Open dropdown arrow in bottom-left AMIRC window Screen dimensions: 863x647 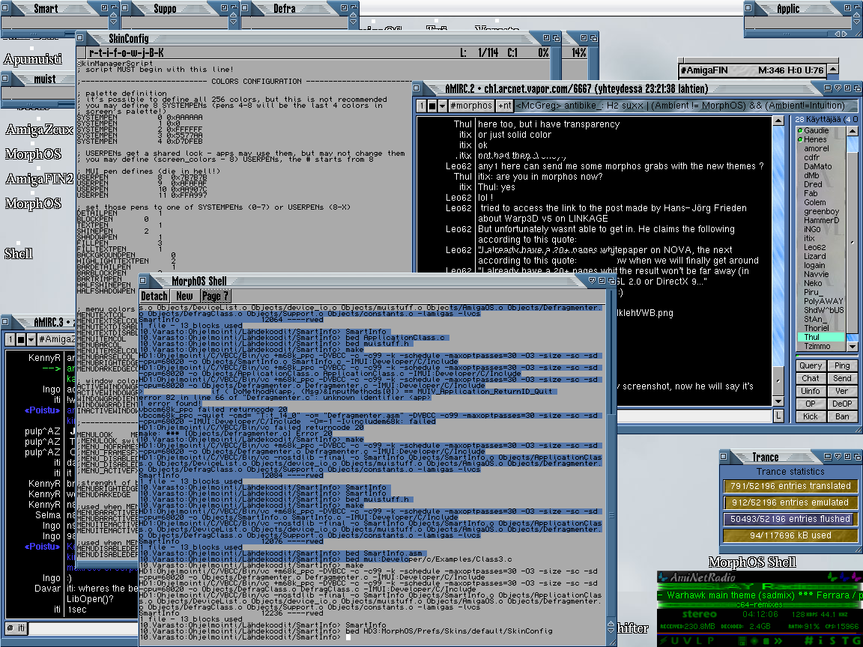(31, 339)
